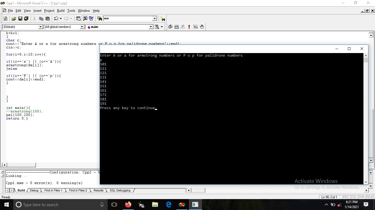The height and width of the screenshot is (210, 375).
Task: Save the current file
Action: click(20, 19)
